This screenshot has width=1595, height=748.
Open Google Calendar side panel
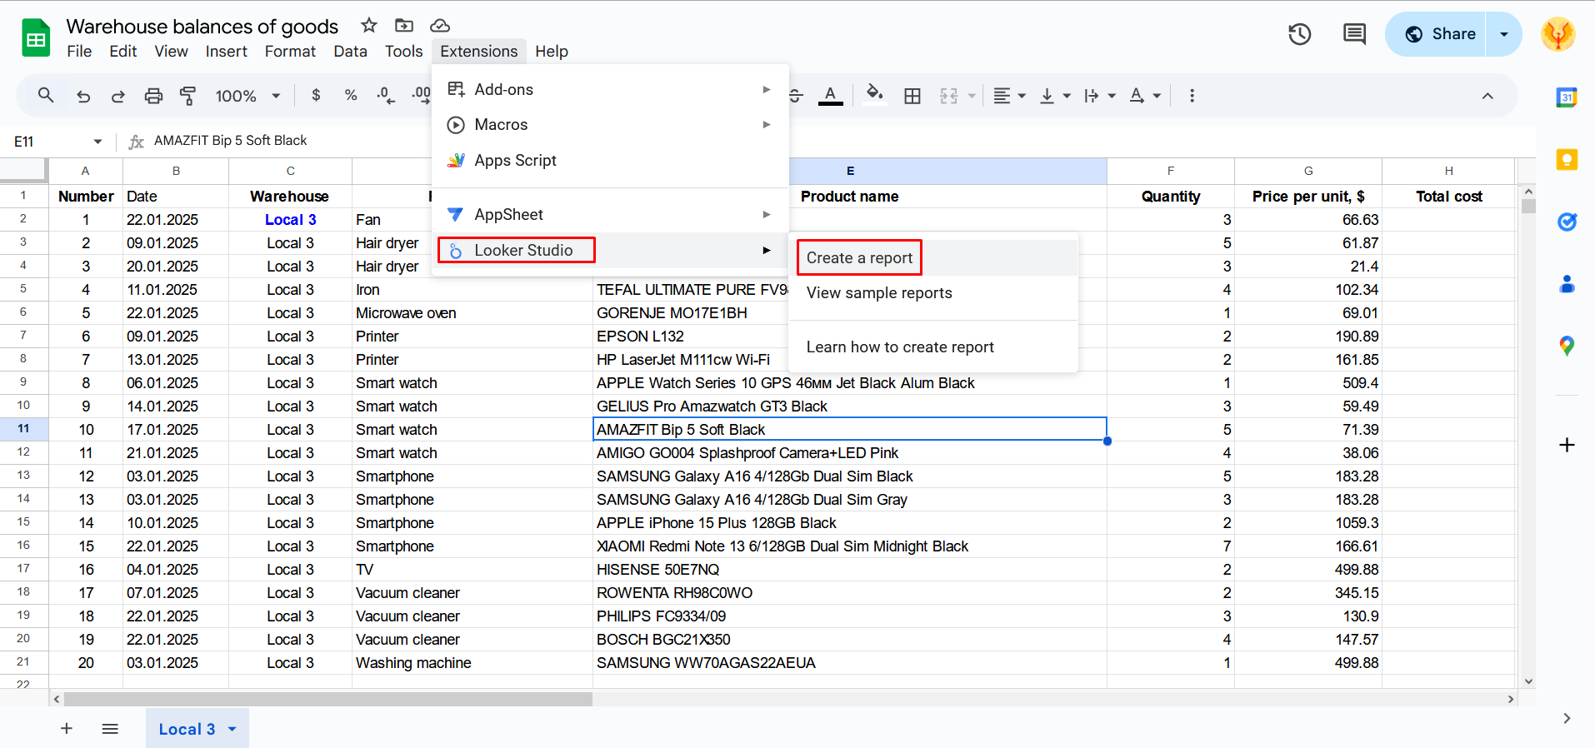tap(1567, 97)
